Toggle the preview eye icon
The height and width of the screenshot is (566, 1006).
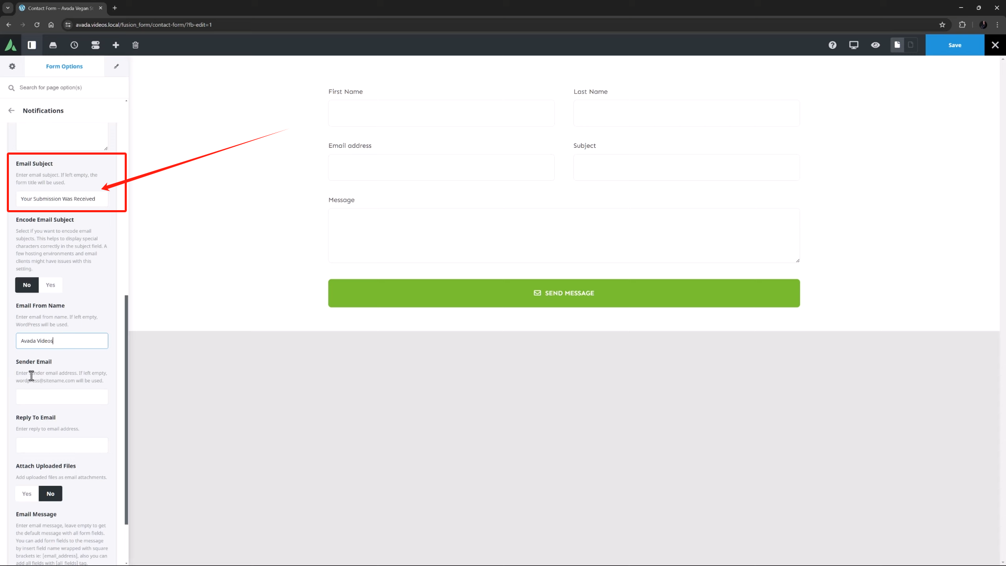876,45
